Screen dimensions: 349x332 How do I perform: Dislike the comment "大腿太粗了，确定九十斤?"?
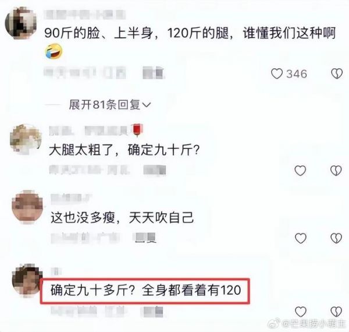pos(336,171)
